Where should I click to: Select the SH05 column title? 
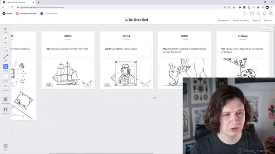184,36
